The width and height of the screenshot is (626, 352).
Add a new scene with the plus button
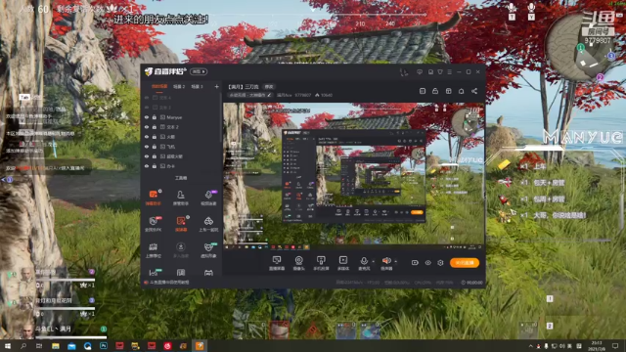tap(217, 87)
